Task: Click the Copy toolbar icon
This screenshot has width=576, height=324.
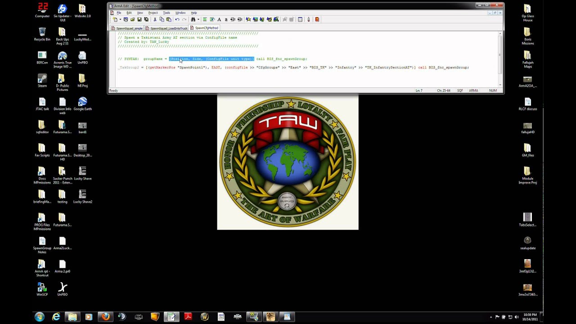Action: 162,19
